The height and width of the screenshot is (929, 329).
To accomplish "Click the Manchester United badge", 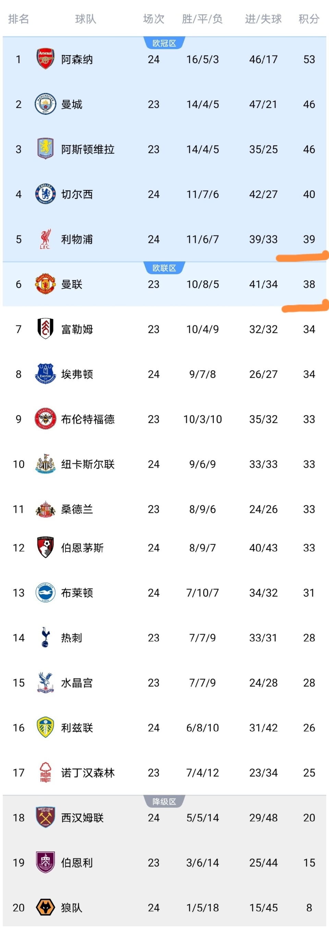I will 45,284.
